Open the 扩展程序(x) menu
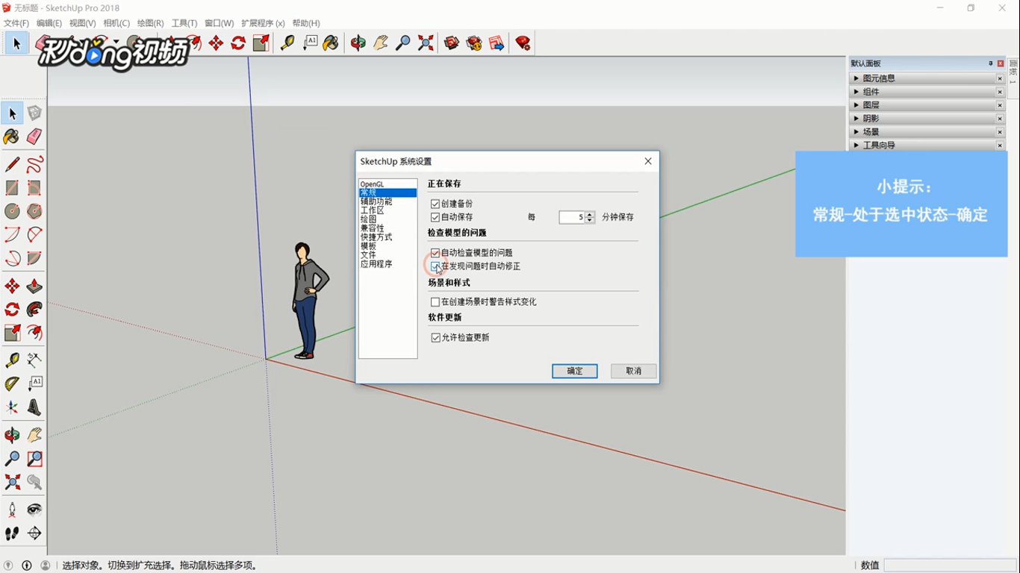Screen dimensions: 1020x573 (263, 23)
